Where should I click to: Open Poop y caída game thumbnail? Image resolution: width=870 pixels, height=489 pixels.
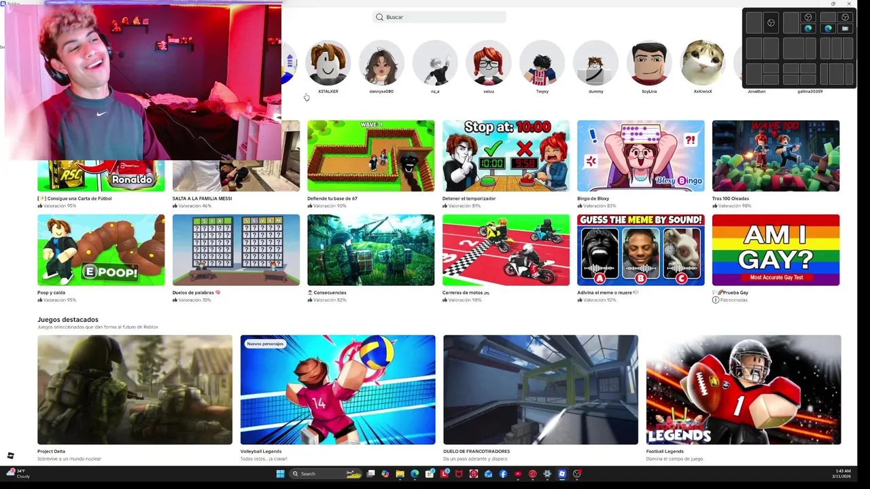pyautogui.click(x=101, y=250)
